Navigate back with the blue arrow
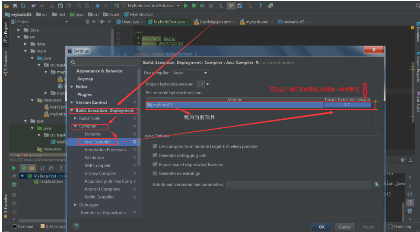Screen dimensions: 420x232 pyautogui.click(x=98, y=6)
